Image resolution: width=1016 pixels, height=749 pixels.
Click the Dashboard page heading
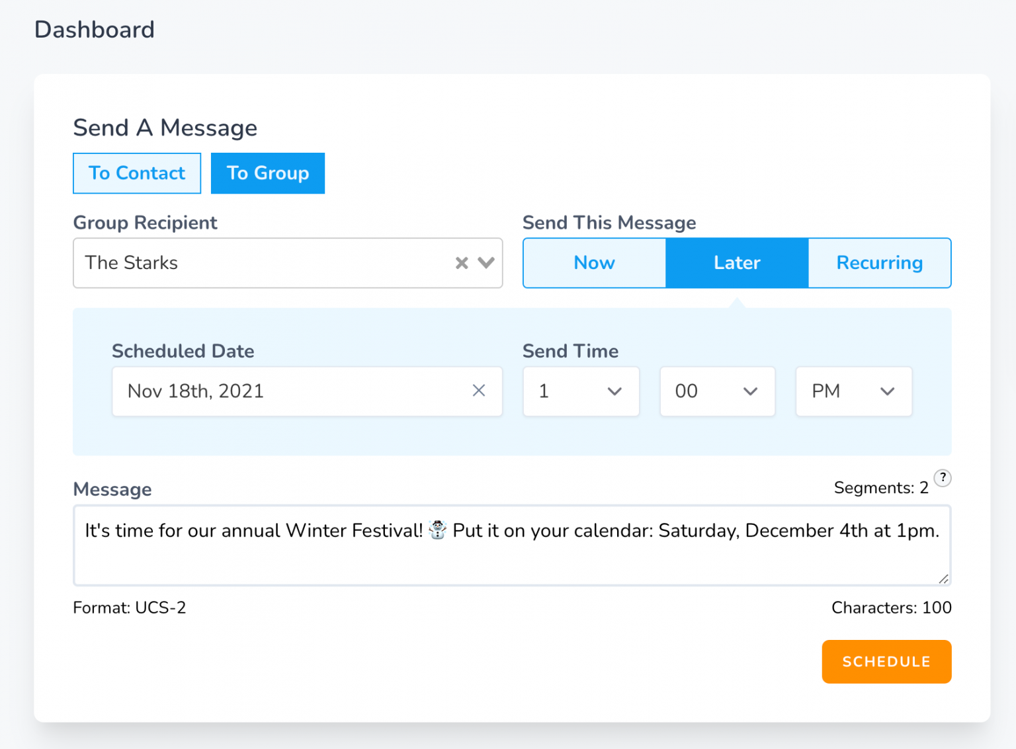[95, 30]
